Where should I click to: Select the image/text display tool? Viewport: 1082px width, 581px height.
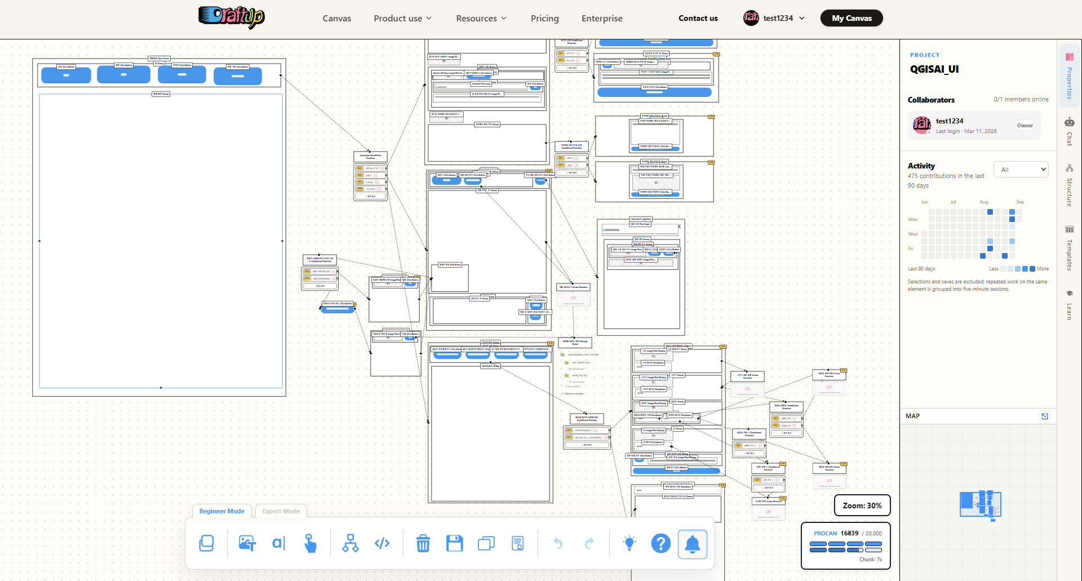coord(247,543)
